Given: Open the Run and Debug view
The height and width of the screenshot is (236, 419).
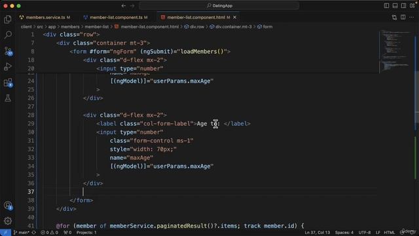Looking at the screenshot, I should tap(8, 67).
